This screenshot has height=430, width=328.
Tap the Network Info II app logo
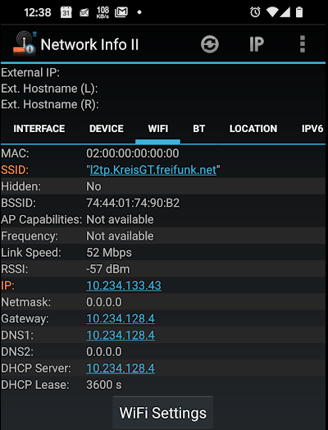pyautogui.click(x=25, y=43)
